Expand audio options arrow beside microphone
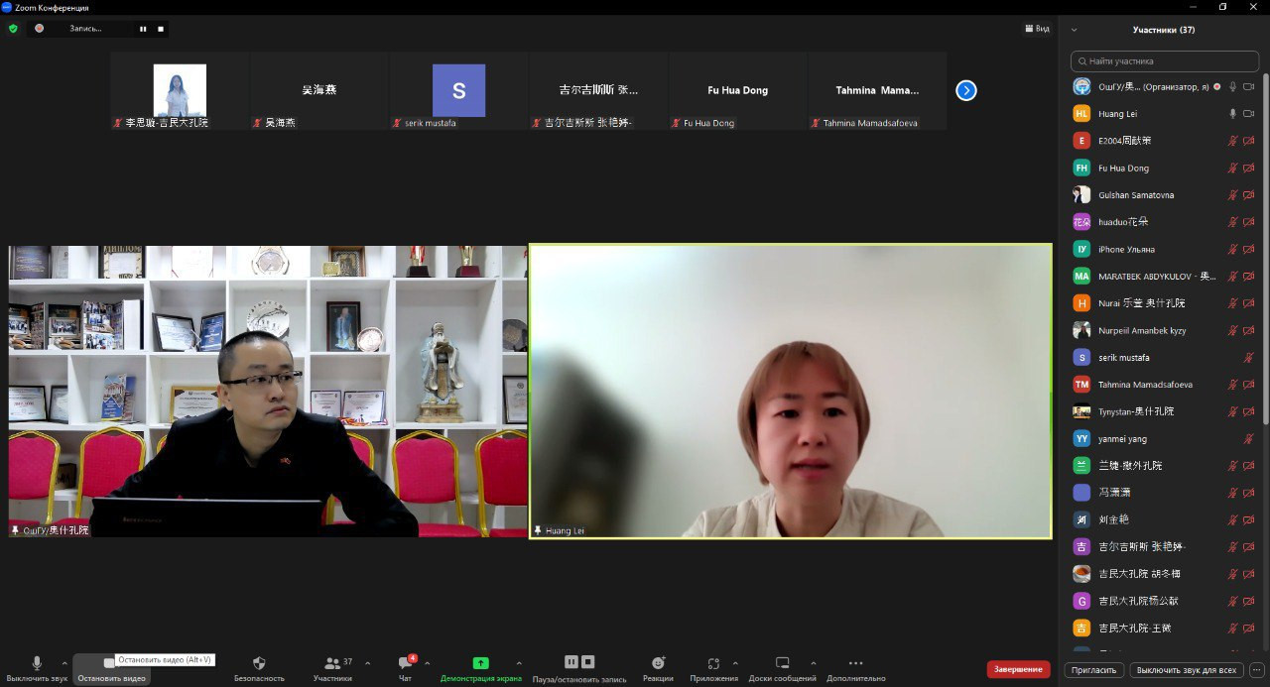Viewport: 1270px width, 687px height. coord(64,663)
